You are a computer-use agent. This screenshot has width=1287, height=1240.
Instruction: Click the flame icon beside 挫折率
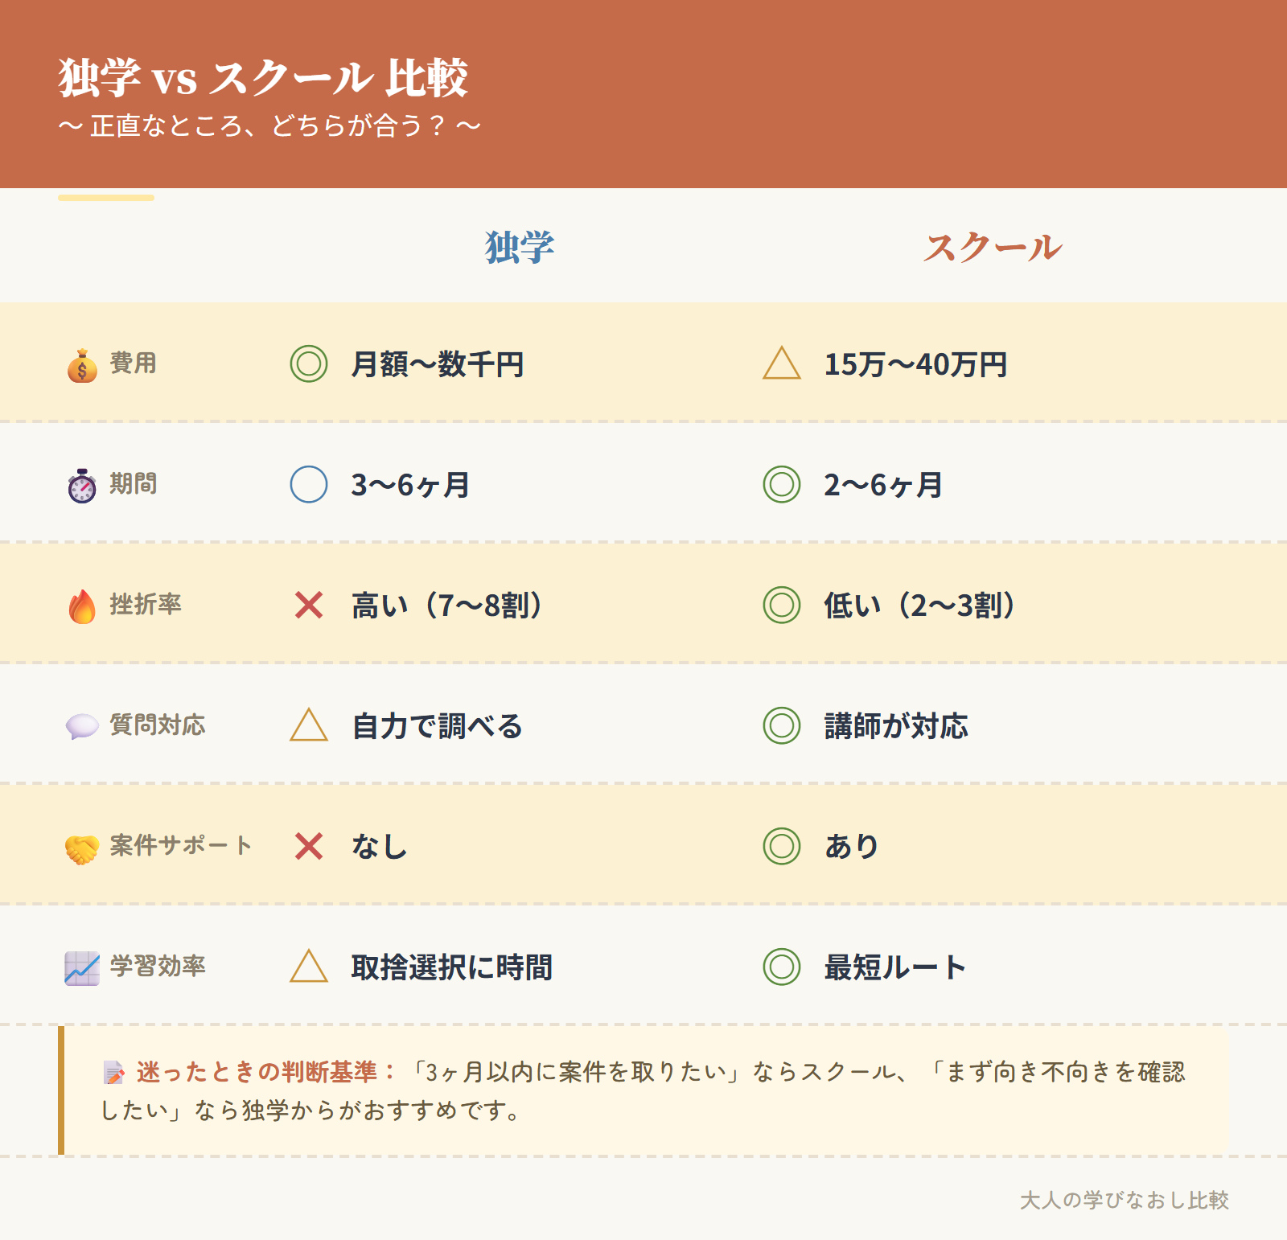(82, 606)
